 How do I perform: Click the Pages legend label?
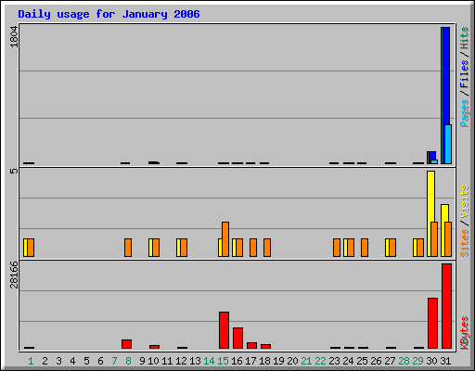click(465, 113)
